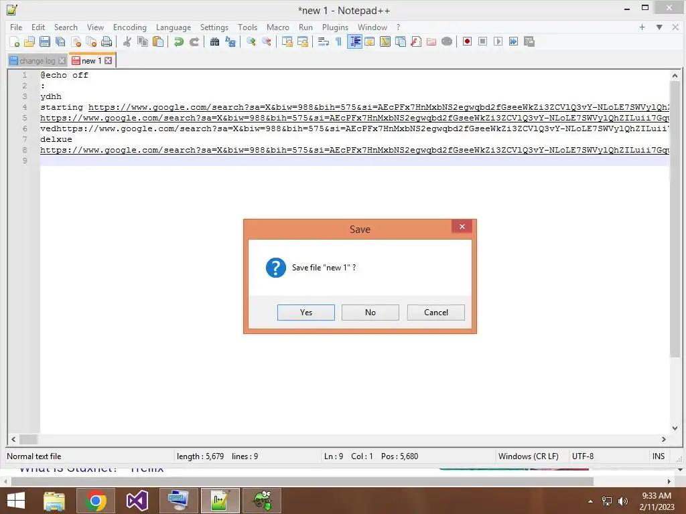686x514 pixels.
Task: Click the Save floppy disk icon
Action: click(45, 41)
